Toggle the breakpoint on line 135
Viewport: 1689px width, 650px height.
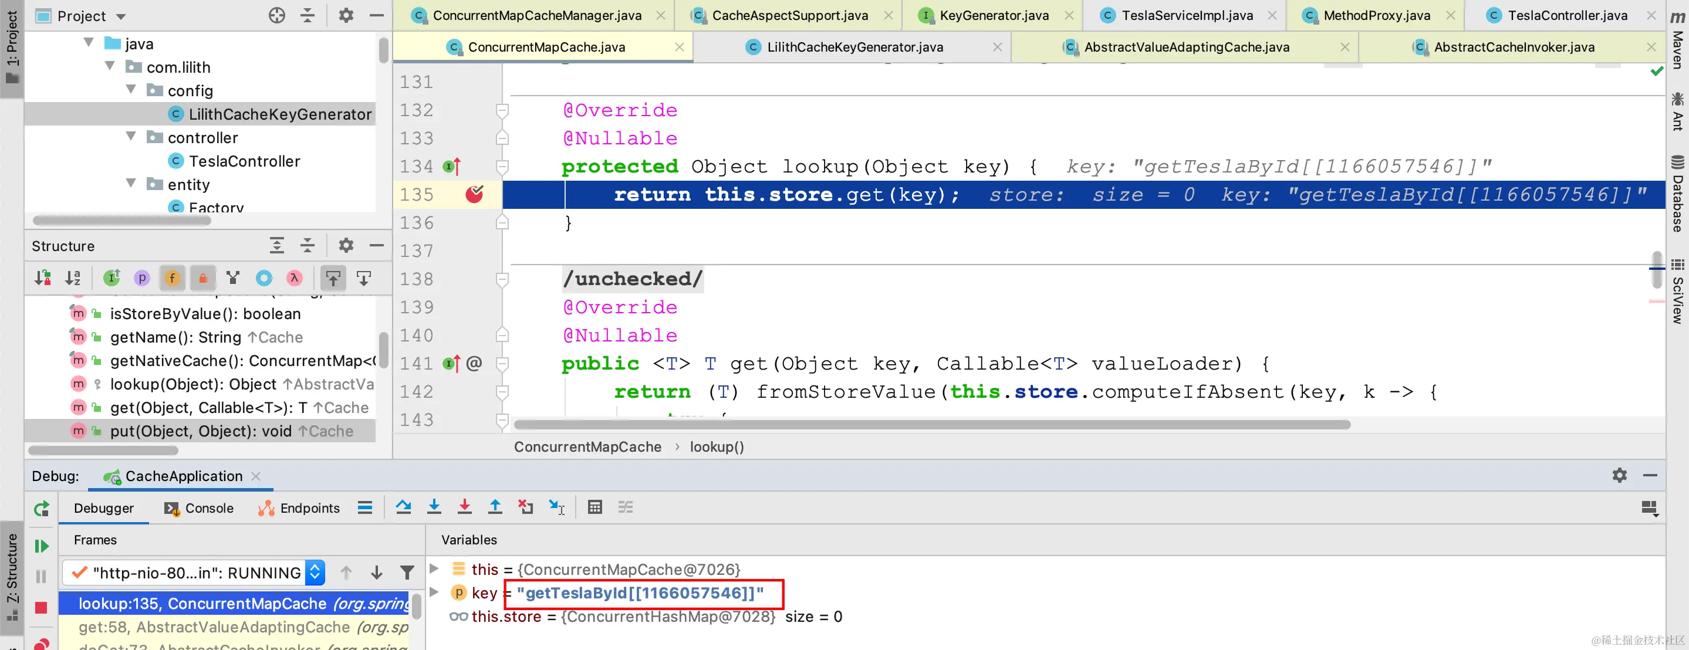[x=474, y=195]
